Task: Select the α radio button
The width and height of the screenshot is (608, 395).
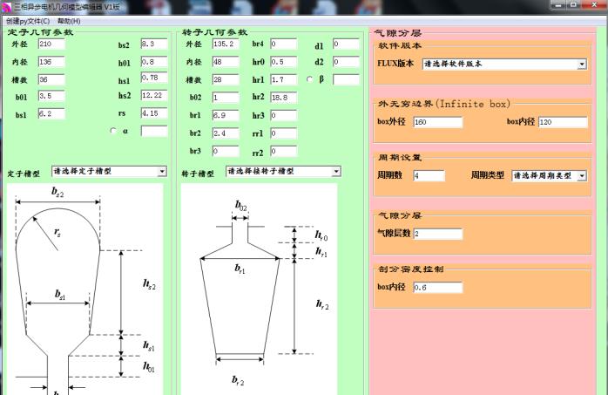Action: (x=113, y=132)
